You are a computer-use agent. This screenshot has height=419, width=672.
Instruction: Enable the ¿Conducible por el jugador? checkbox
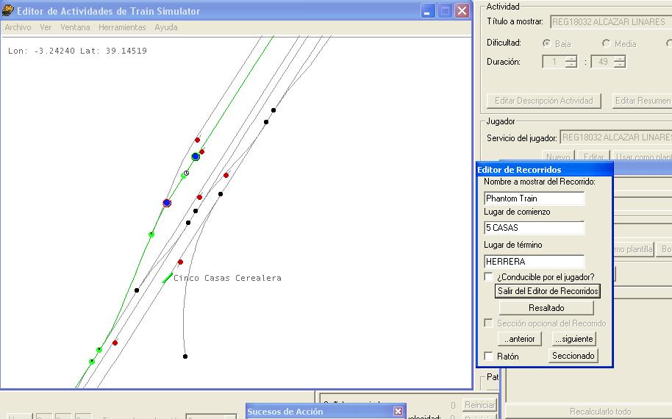coord(489,277)
